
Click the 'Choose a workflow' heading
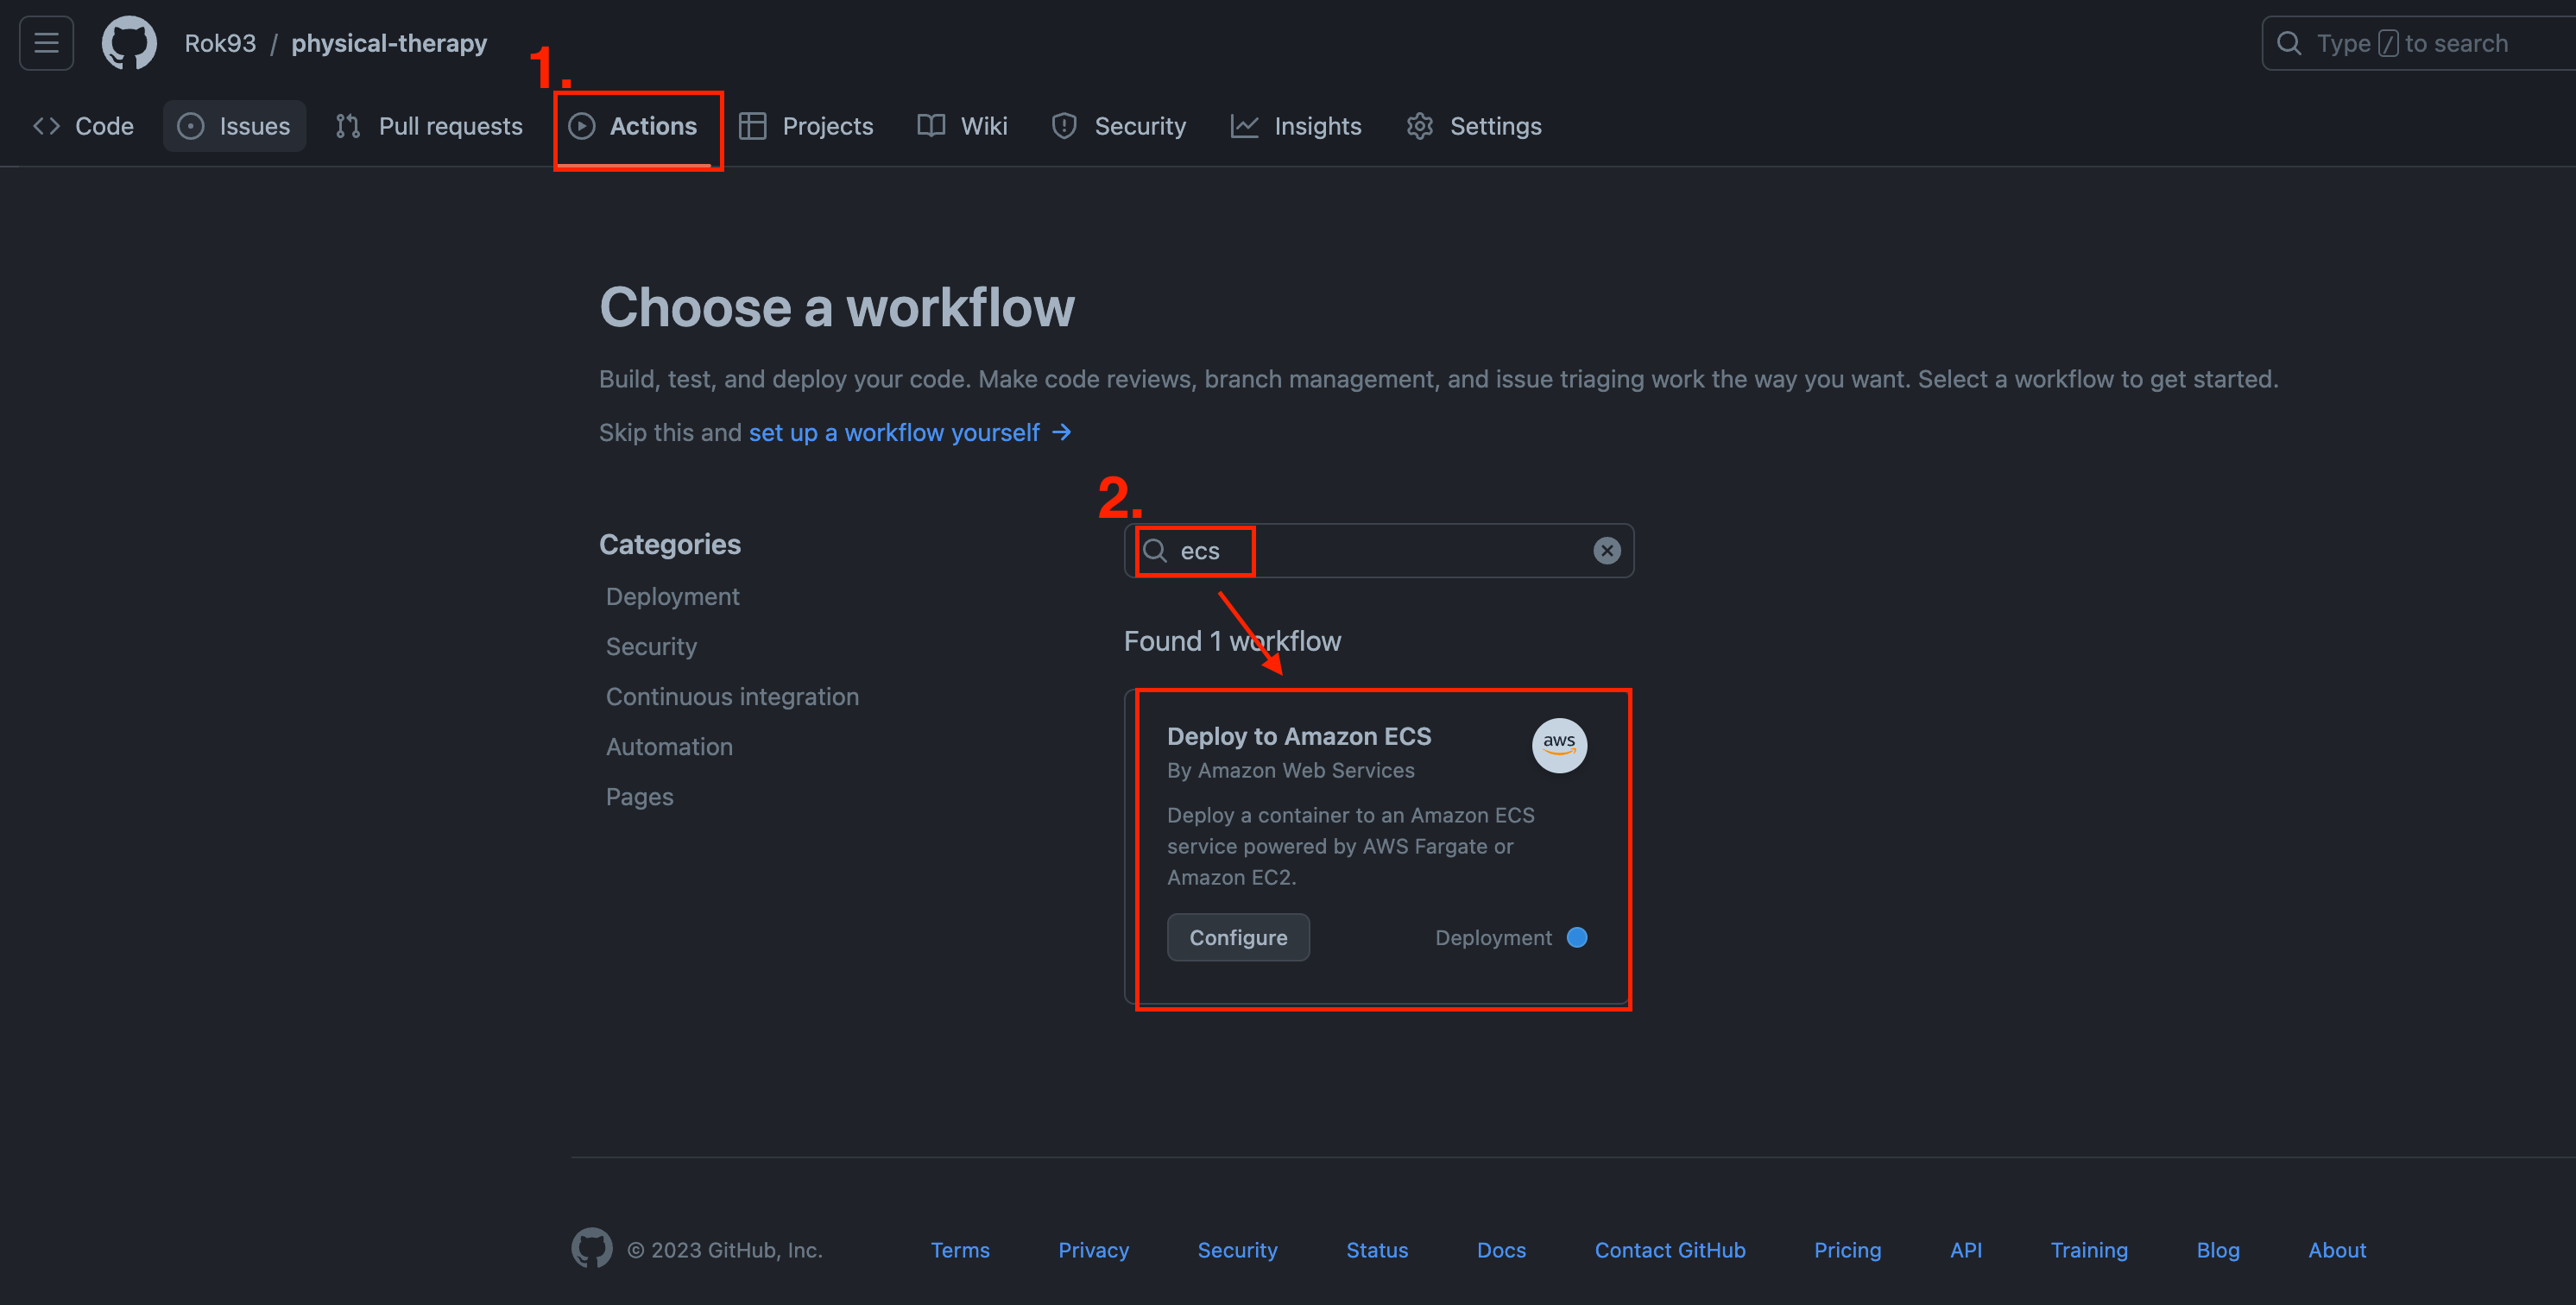pyautogui.click(x=837, y=306)
